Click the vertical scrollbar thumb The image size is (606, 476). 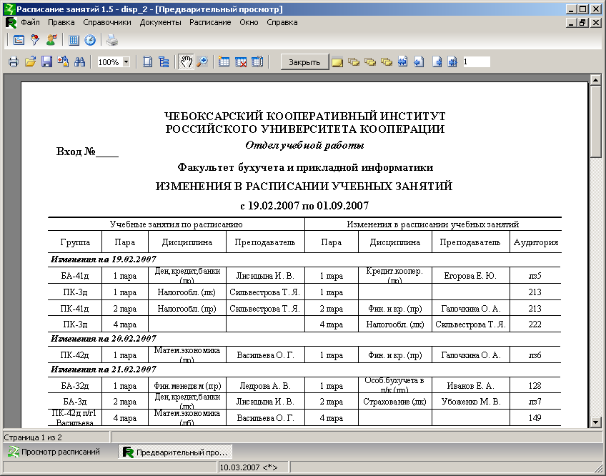(x=595, y=122)
